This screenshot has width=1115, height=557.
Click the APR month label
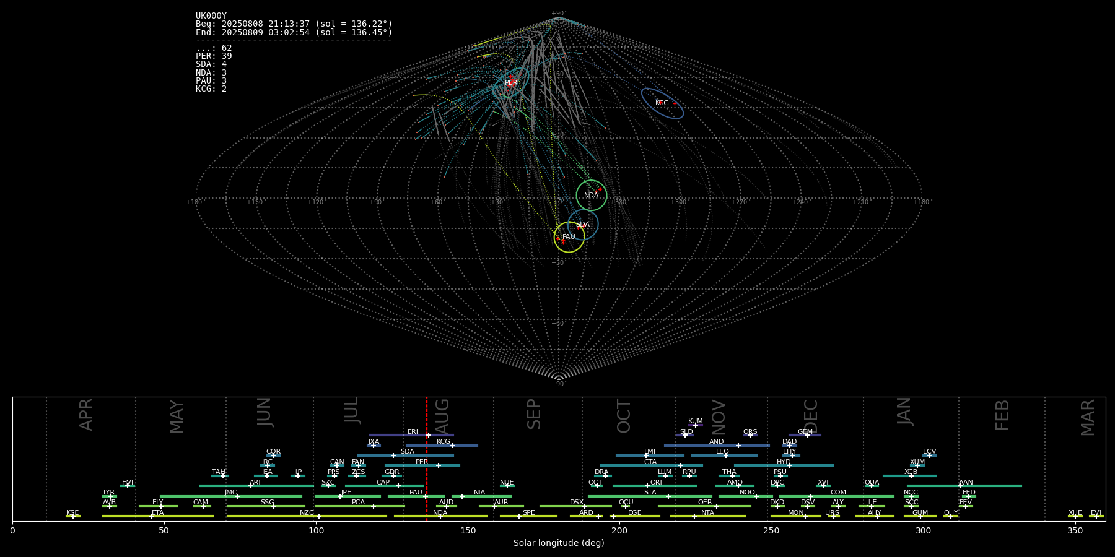[x=86, y=415]
